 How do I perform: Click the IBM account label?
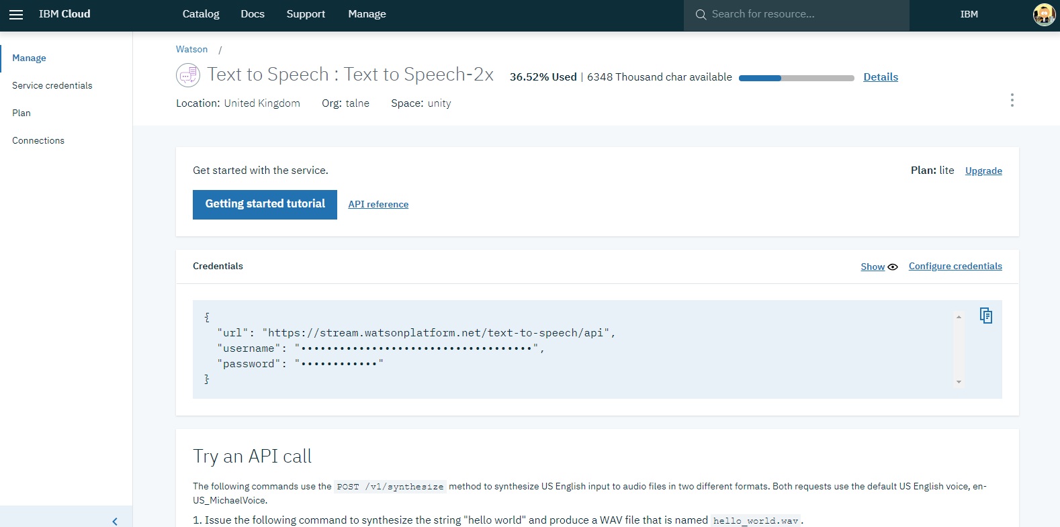[x=969, y=14]
